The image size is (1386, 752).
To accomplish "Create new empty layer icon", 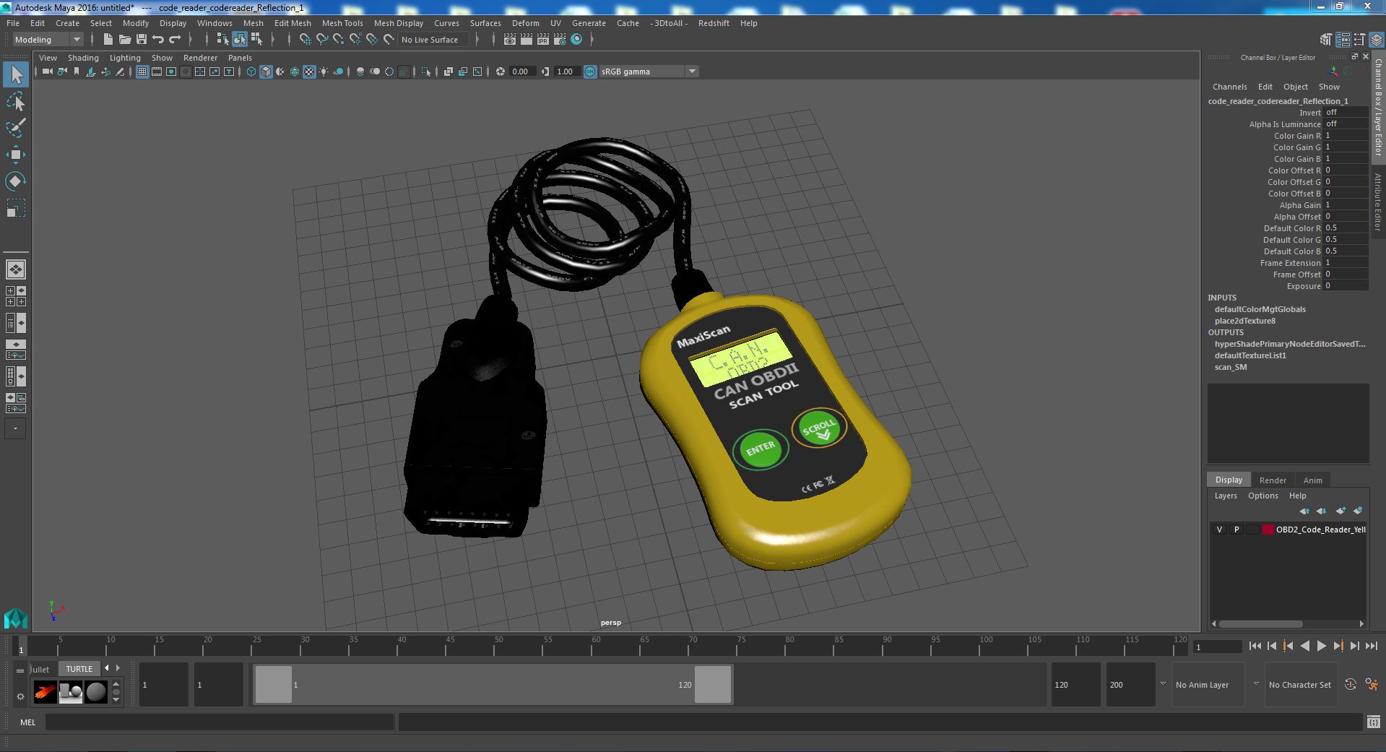I will pos(1340,511).
